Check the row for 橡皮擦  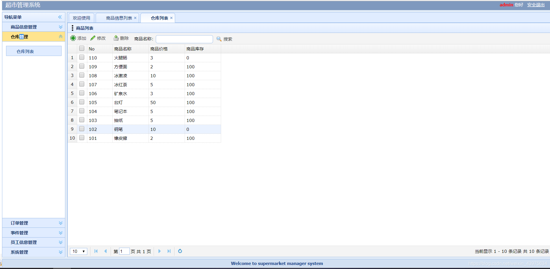coord(82,138)
